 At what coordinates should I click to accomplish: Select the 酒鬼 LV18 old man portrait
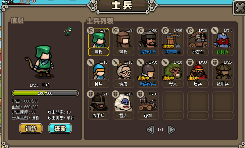[123, 70]
